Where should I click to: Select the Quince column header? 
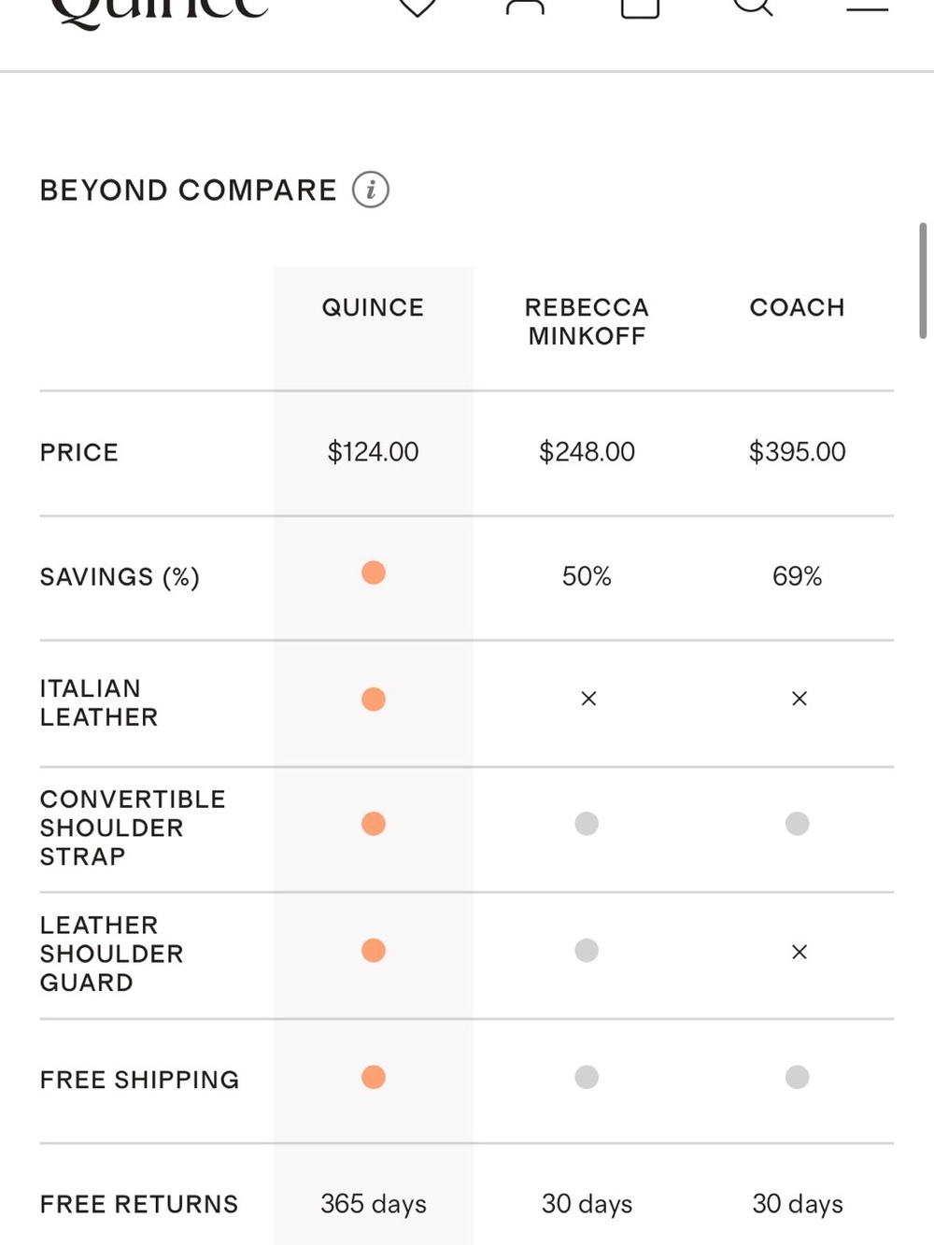click(x=373, y=307)
